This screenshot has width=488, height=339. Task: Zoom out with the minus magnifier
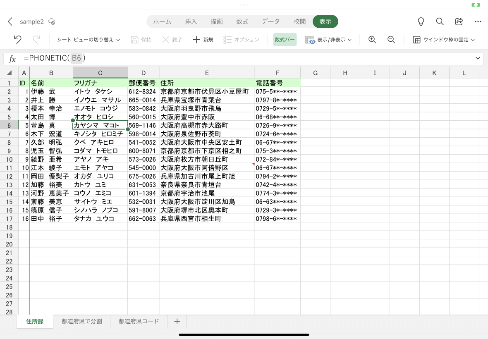tap(391, 40)
